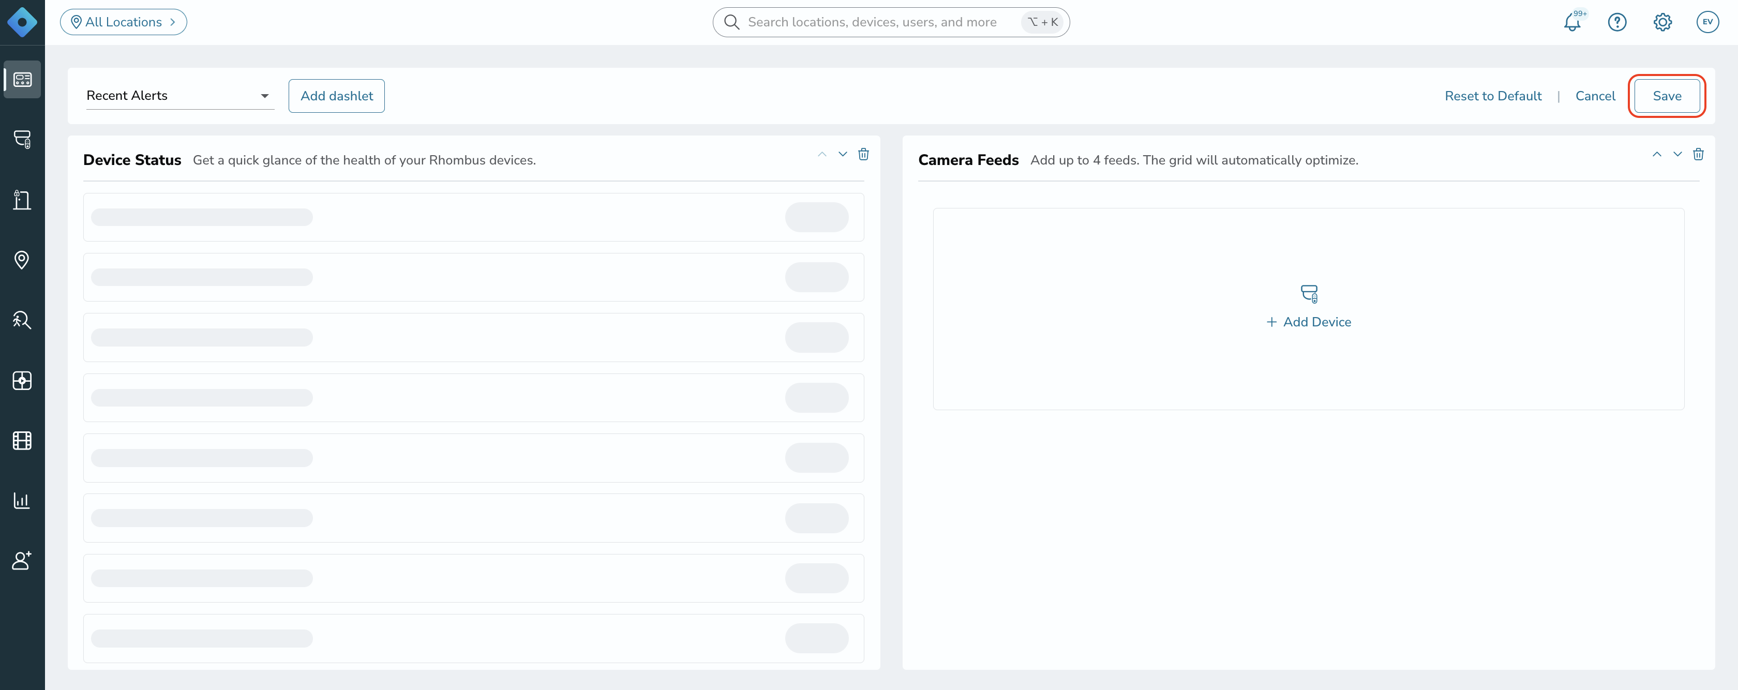Open the Recent Alerts dashlet dropdown
The width and height of the screenshot is (1738, 690).
[180, 96]
